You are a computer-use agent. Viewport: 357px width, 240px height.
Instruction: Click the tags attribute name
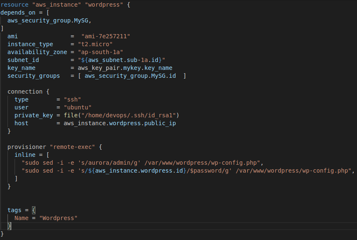coord(14,210)
